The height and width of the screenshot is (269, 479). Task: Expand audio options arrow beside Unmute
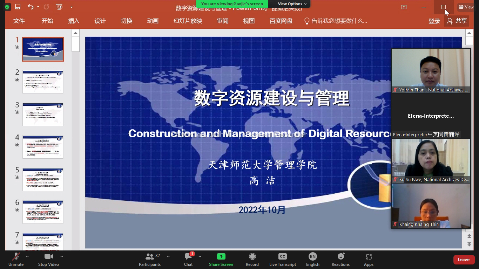27,256
